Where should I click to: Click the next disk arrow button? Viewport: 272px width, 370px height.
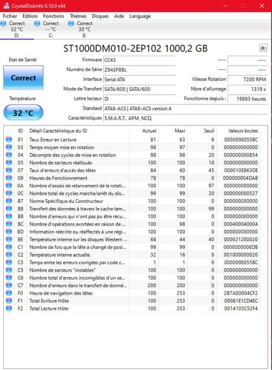click(x=263, y=48)
